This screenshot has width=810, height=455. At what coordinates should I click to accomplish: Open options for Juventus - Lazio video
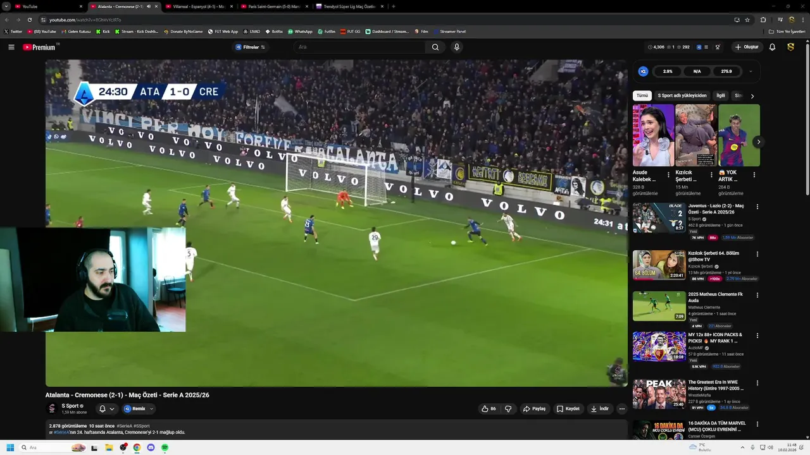pyautogui.click(x=757, y=207)
